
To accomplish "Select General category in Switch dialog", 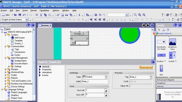I will (x=45, y=67).
